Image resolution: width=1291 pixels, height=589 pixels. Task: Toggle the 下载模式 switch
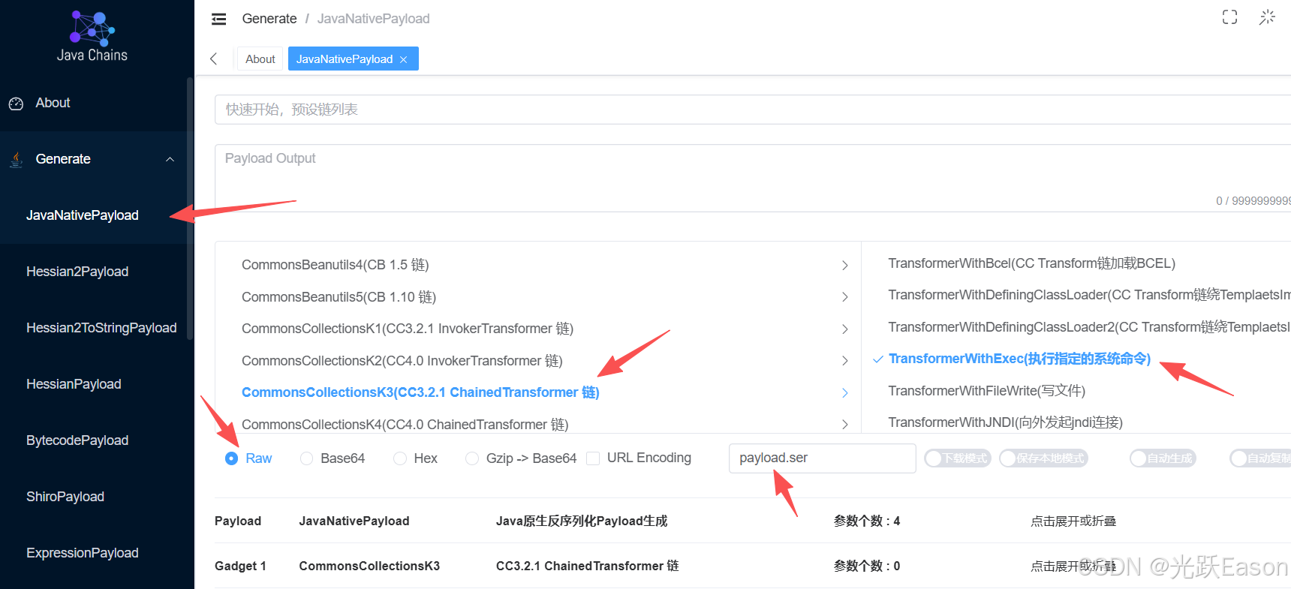click(x=958, y=458)
